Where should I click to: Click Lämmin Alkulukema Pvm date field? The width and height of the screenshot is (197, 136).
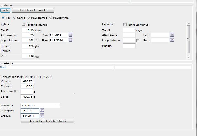[160, 35]
